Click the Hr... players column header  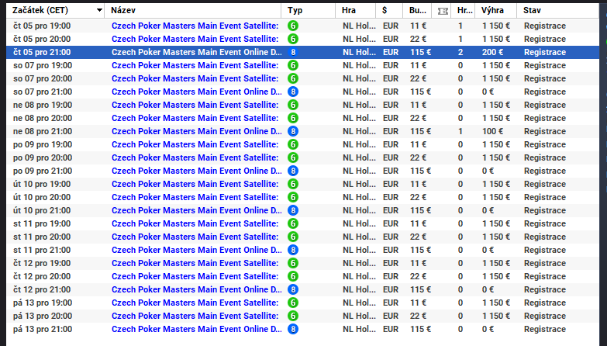[464, 10]
